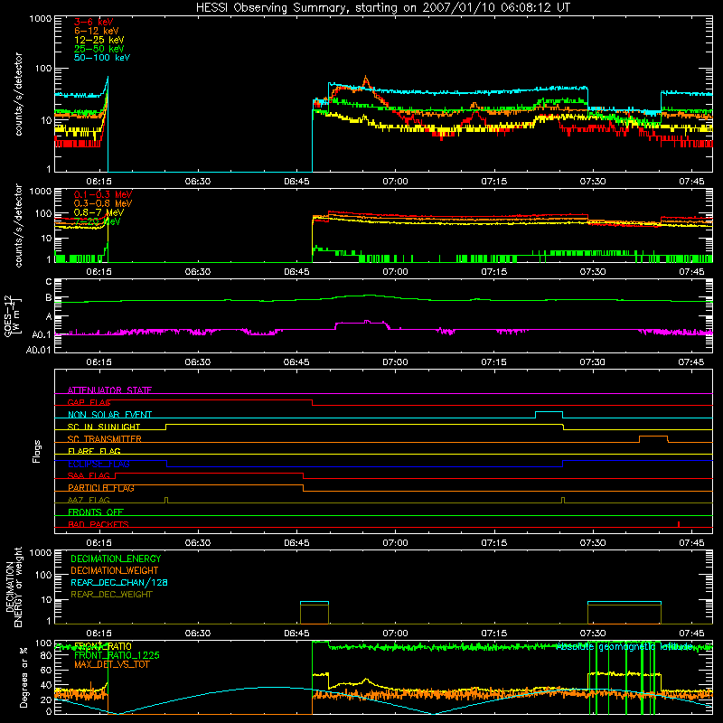Click the AAZ_FLAG label
This screenshot has height=723, width=723.
point(89,501)
